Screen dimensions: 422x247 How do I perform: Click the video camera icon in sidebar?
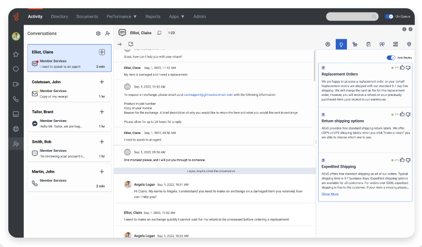[x=16, y=84]
